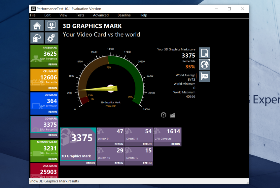Viewport: 280px width, 188px height.
Task: Select the CPU Mark 12606 tile
Action: tap(44, 77)
